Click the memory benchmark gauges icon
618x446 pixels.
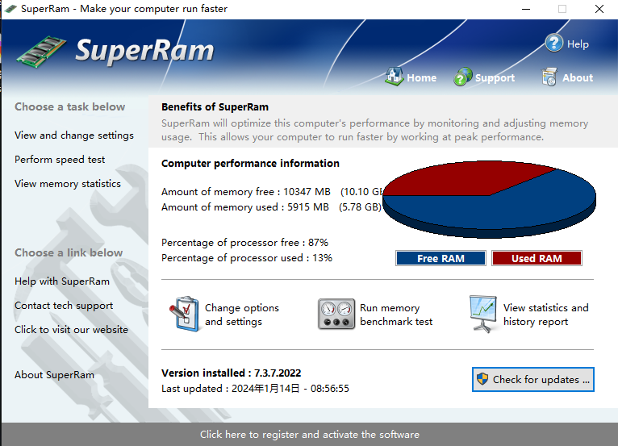[x=336, y=314]
